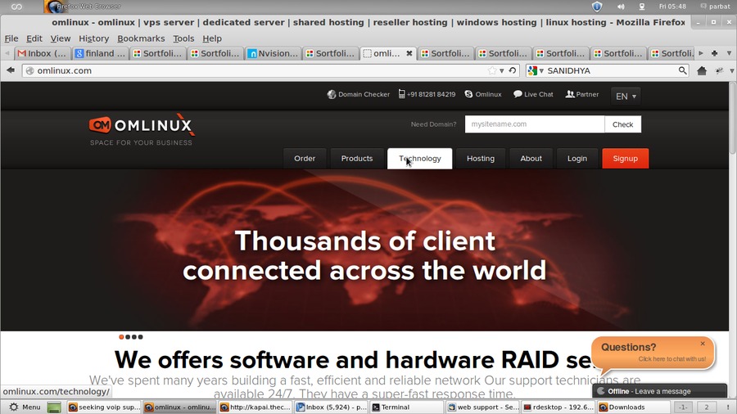Reload the page with the refresh icon

(x=513, y=70)
